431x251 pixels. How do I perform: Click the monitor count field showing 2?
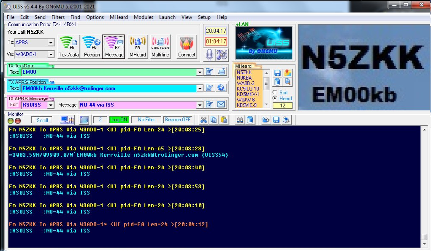click(100, 120)
